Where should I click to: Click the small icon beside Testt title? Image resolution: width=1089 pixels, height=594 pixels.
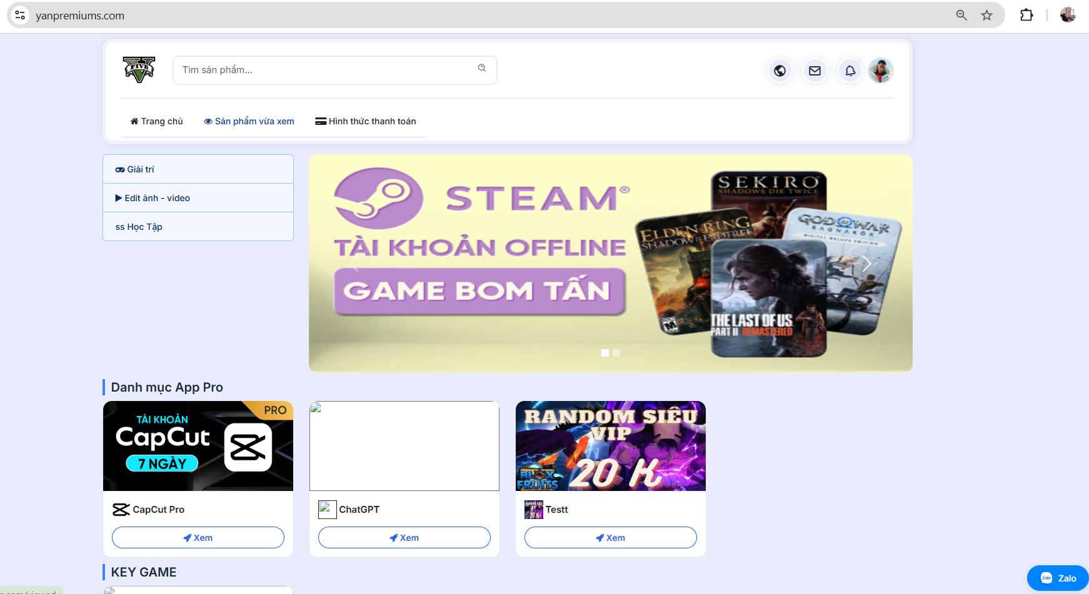click(534, 510)
